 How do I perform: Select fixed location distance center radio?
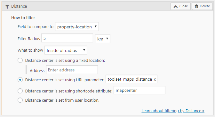pyautogui.click(x=20, y=60)
